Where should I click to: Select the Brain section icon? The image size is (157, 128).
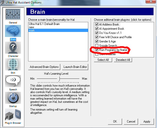pyautogui.click(x=13, y=31)
